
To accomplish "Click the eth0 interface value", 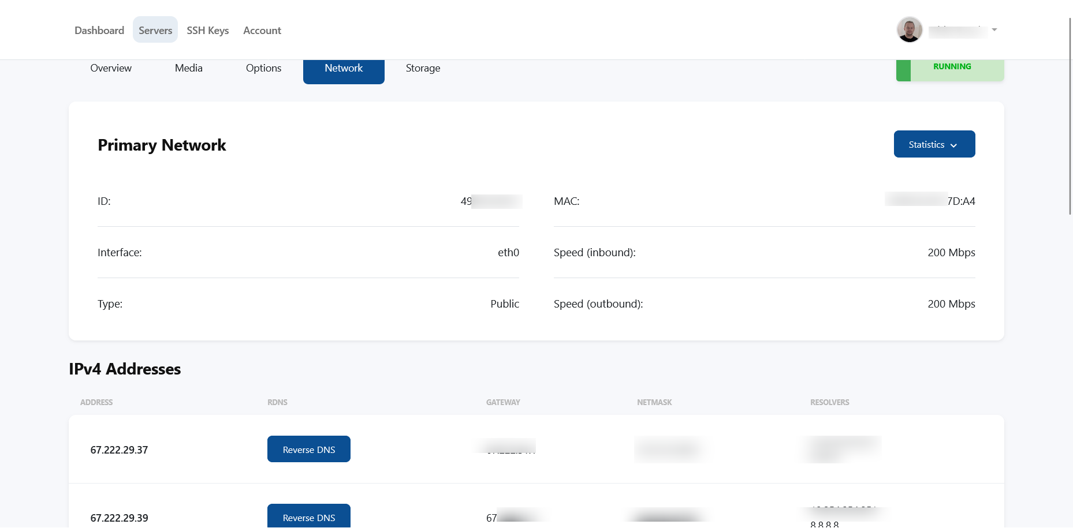I will (x=508, y=252).
